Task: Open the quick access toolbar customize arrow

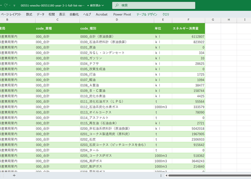Action: click(14, 5)
